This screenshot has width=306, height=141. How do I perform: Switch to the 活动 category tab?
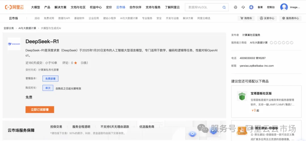pyautogui.click(x=37, y=18)
